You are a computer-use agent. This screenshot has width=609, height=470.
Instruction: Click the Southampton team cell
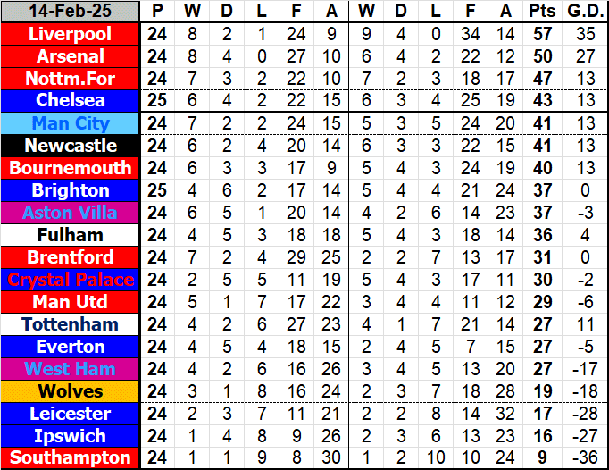tap(71, 458)
